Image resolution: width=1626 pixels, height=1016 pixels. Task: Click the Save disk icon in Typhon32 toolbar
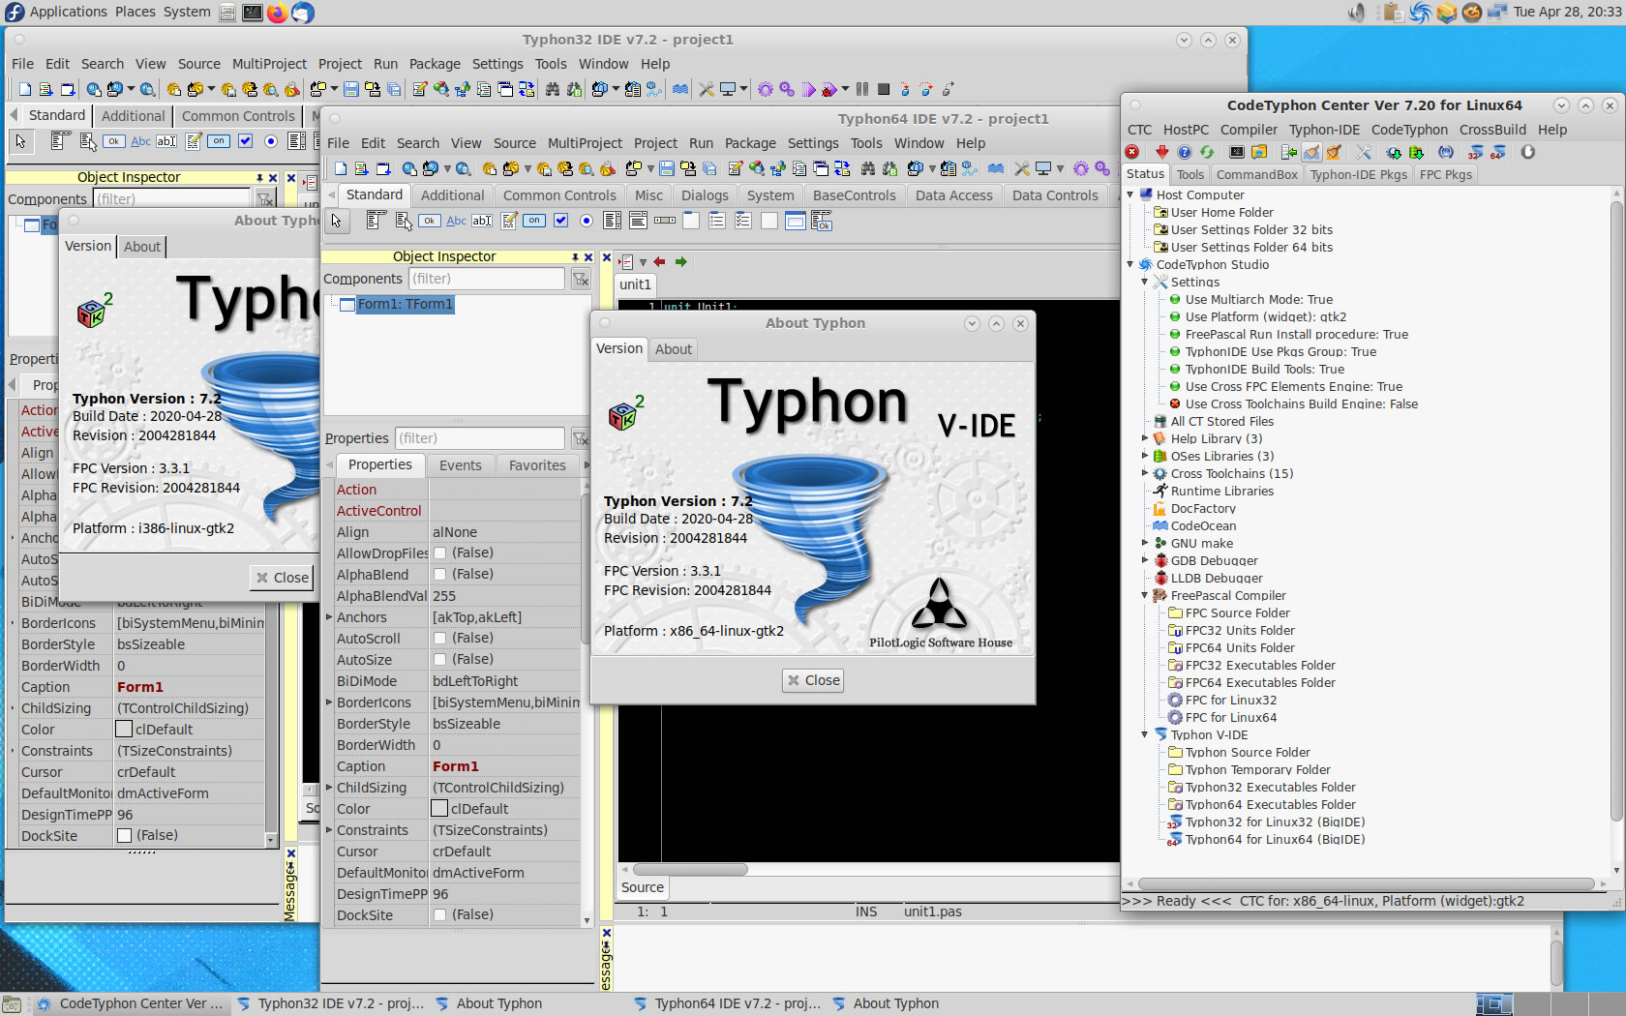(x=351, y=89)
